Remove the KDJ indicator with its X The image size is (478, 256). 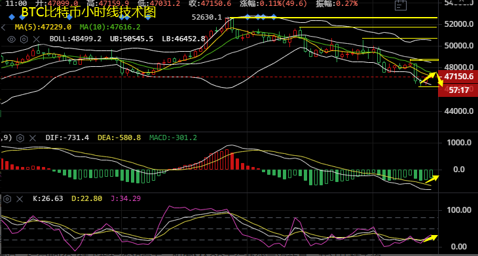(x=20, y=199)
